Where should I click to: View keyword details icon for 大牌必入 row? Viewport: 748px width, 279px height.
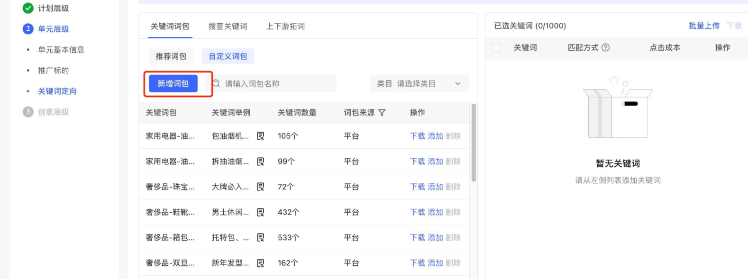coord(261,187)
